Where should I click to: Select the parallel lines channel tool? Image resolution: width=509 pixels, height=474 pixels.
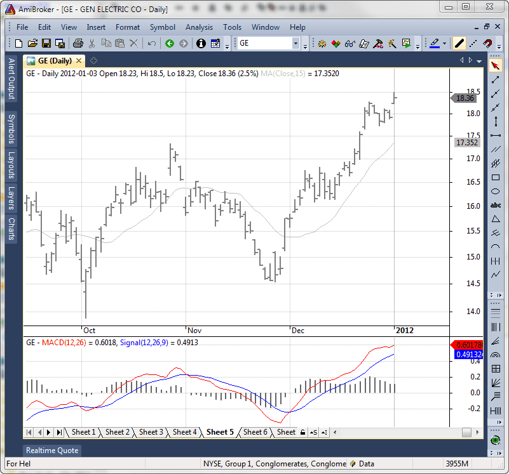tap(496, 149)
